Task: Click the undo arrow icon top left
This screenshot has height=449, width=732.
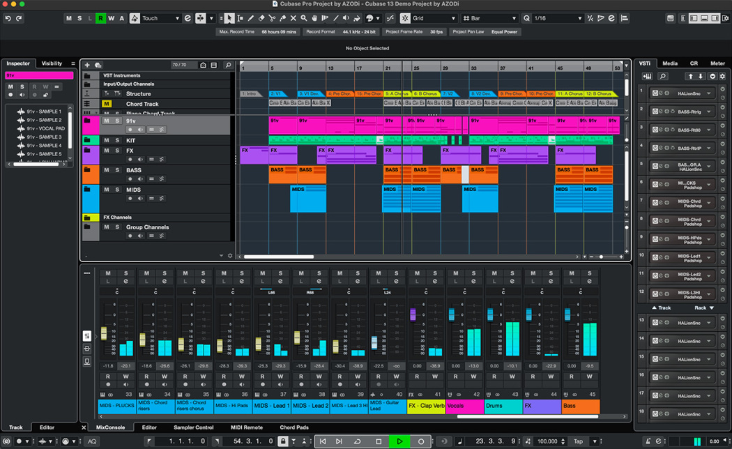Action: pos(8,18)
